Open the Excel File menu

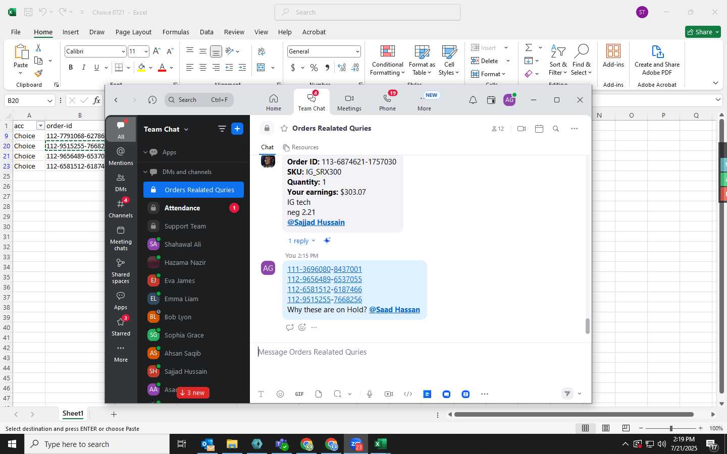pos(16,32)
